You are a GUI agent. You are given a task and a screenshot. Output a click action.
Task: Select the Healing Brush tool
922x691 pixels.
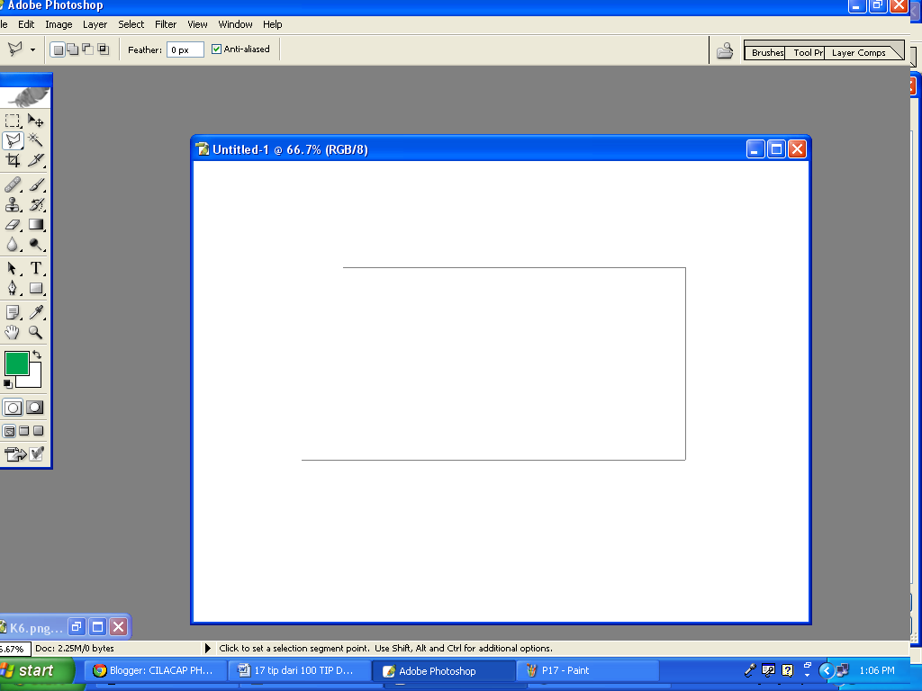pos(13,184)
